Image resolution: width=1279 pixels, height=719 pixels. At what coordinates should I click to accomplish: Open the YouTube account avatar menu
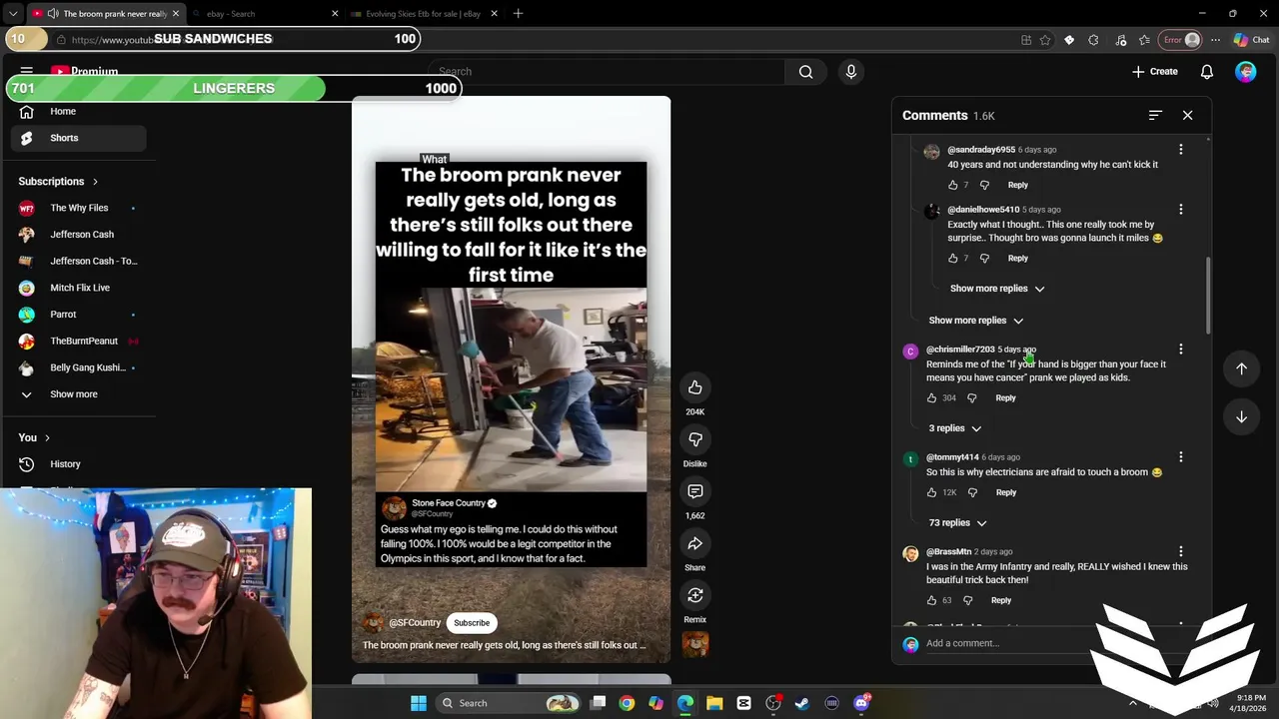point(1245,72)
